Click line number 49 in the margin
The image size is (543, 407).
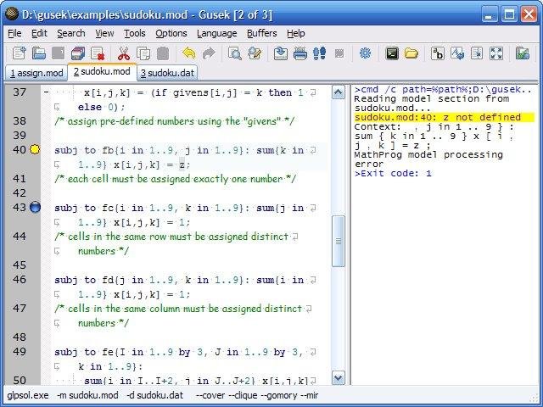point(20,352)
